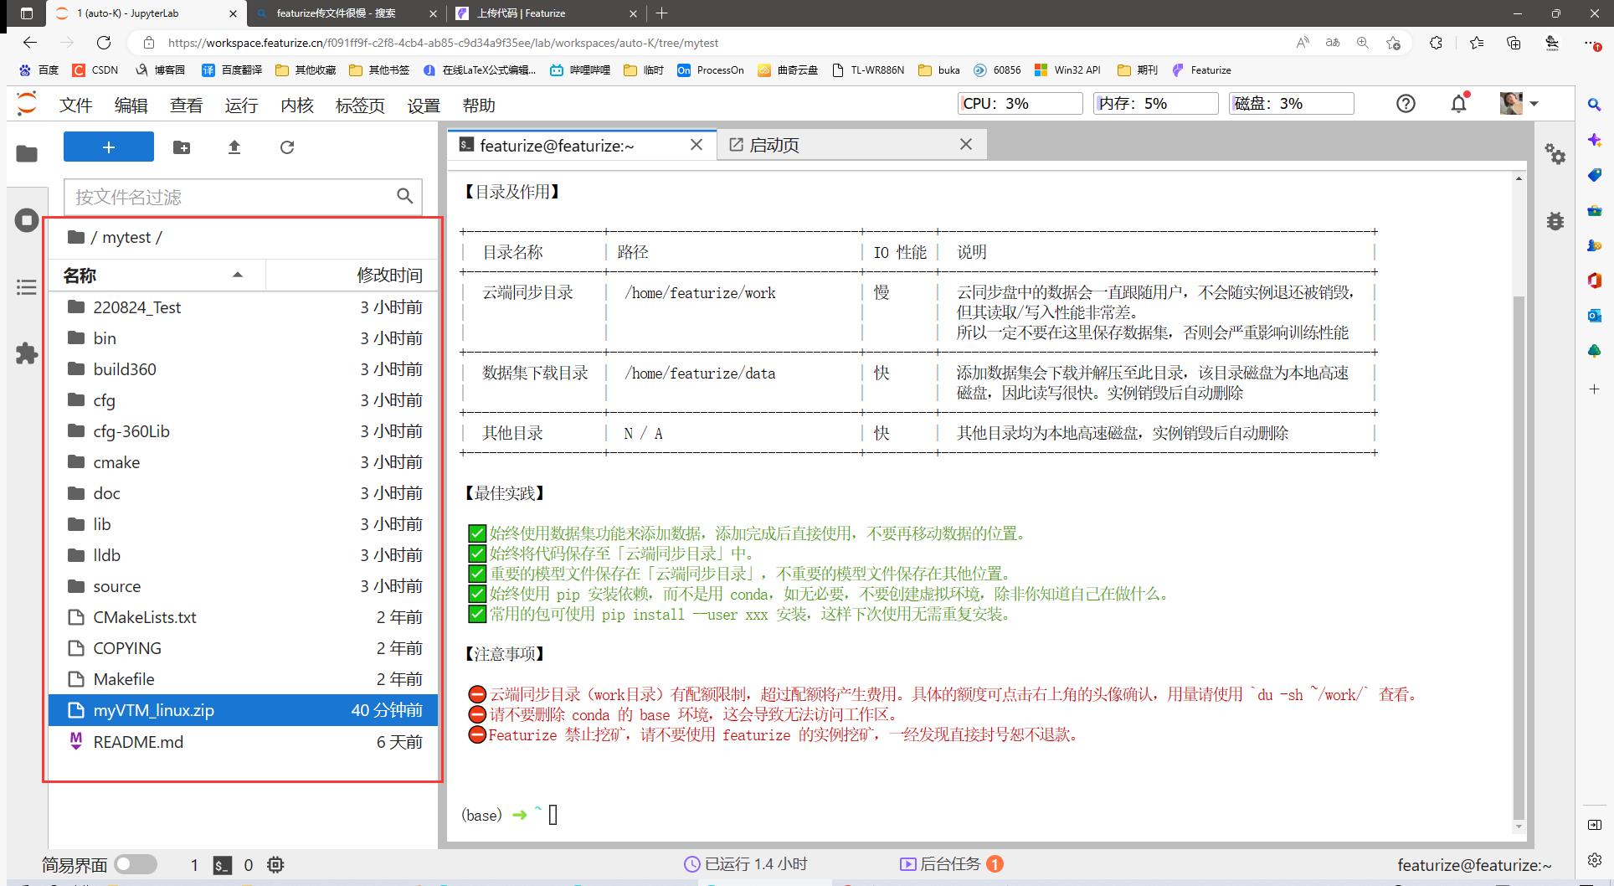Open extension manager puzzle icon
This screenshot has height=886, width=1614.
pos(27,353)
